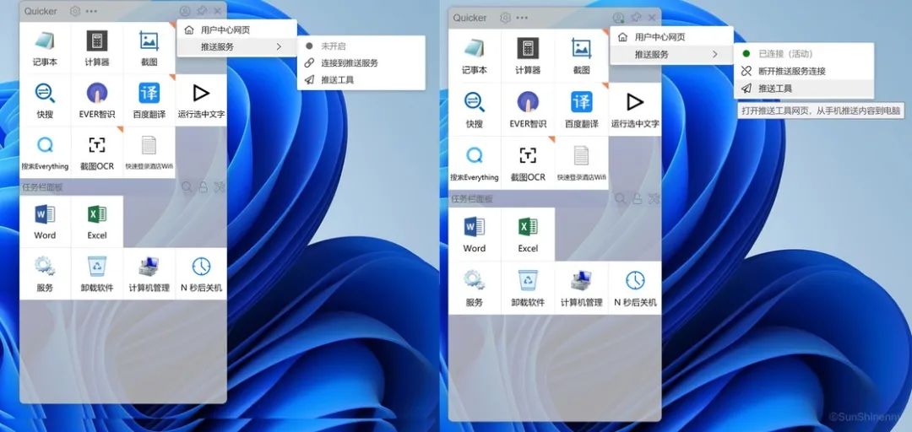This screenshot has height=432, width=912.
Task: Click the search icon beside 任务栏面板 in the left panel
Action: point(187,187)
